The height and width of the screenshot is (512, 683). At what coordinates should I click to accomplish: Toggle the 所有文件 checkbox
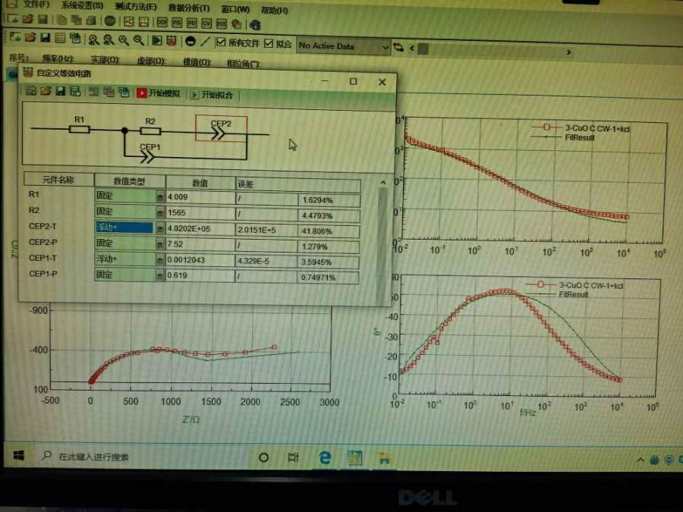coord(221,42)
